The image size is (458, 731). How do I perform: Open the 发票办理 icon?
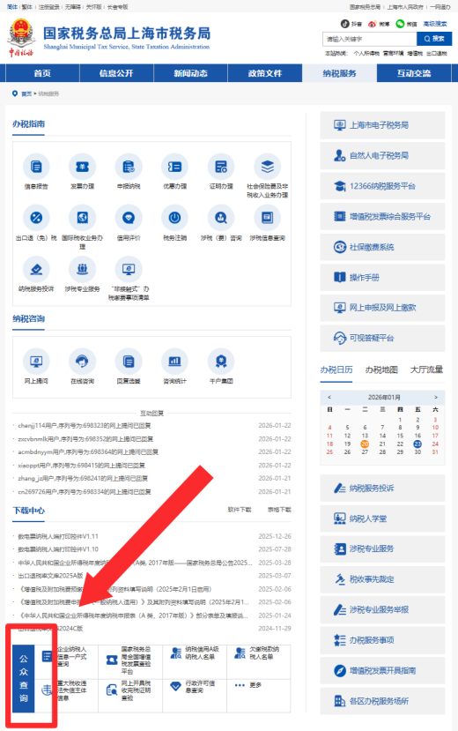pos(83,167)
